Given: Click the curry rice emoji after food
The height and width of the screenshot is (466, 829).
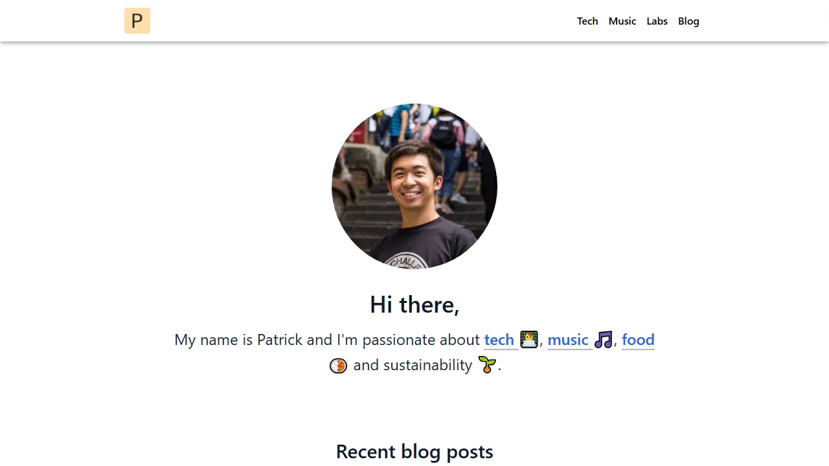Looking at the screenshot, I should [338, 365].
